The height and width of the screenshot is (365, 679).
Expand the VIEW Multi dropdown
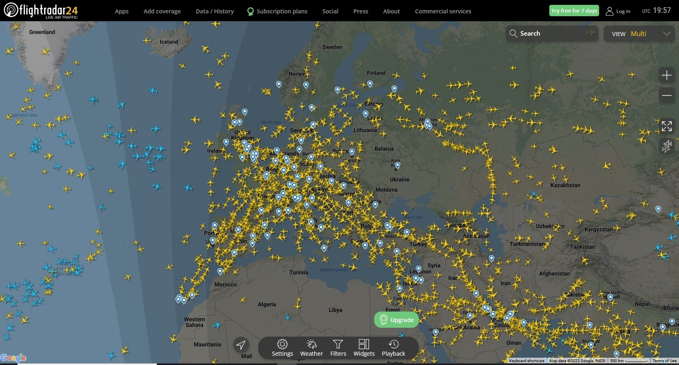(639, 34)
